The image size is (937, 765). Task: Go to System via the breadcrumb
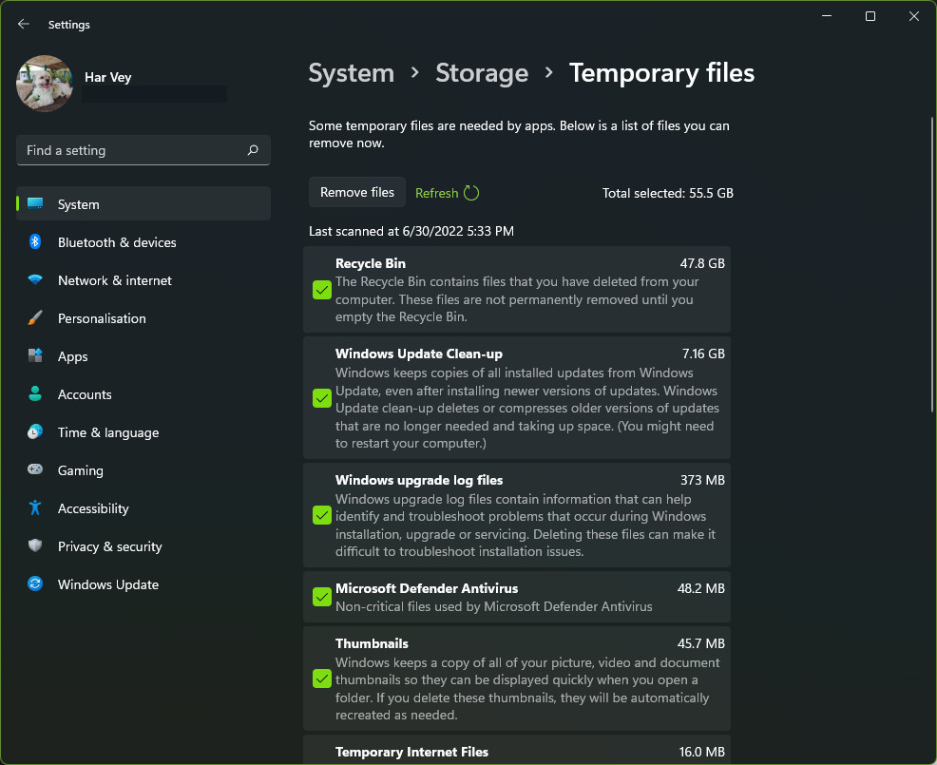point(352,73)
